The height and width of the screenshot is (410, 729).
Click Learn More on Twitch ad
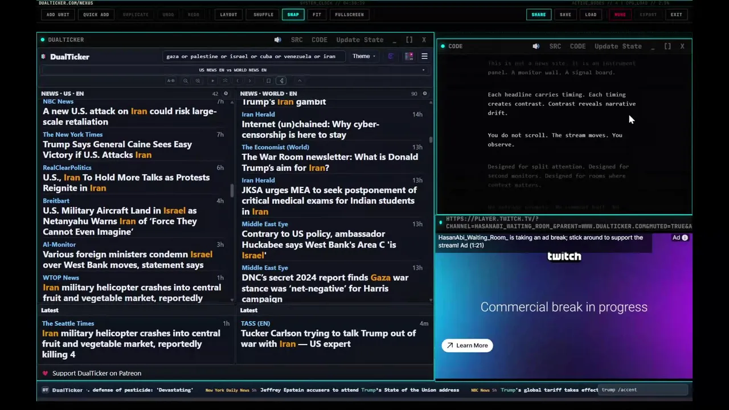point(467,346)
